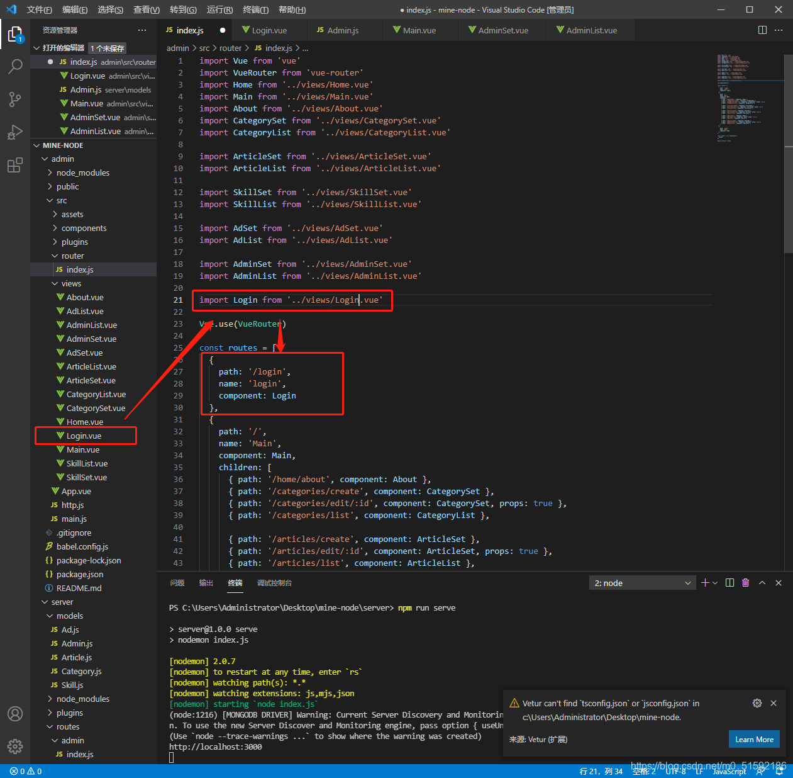Screen dimensions: 793x778
Task: Open the 终端(T) menu
Action: tap(255, 9)
